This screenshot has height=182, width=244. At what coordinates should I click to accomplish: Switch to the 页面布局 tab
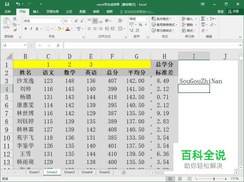point(53,12)
